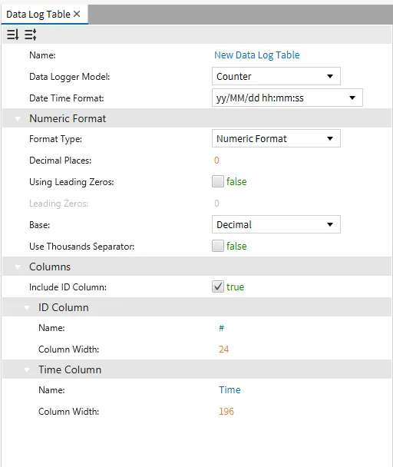Enable the Use Thousands Separator checkbox
Viewport: 393px width, 467px height.
click(218, 246)
